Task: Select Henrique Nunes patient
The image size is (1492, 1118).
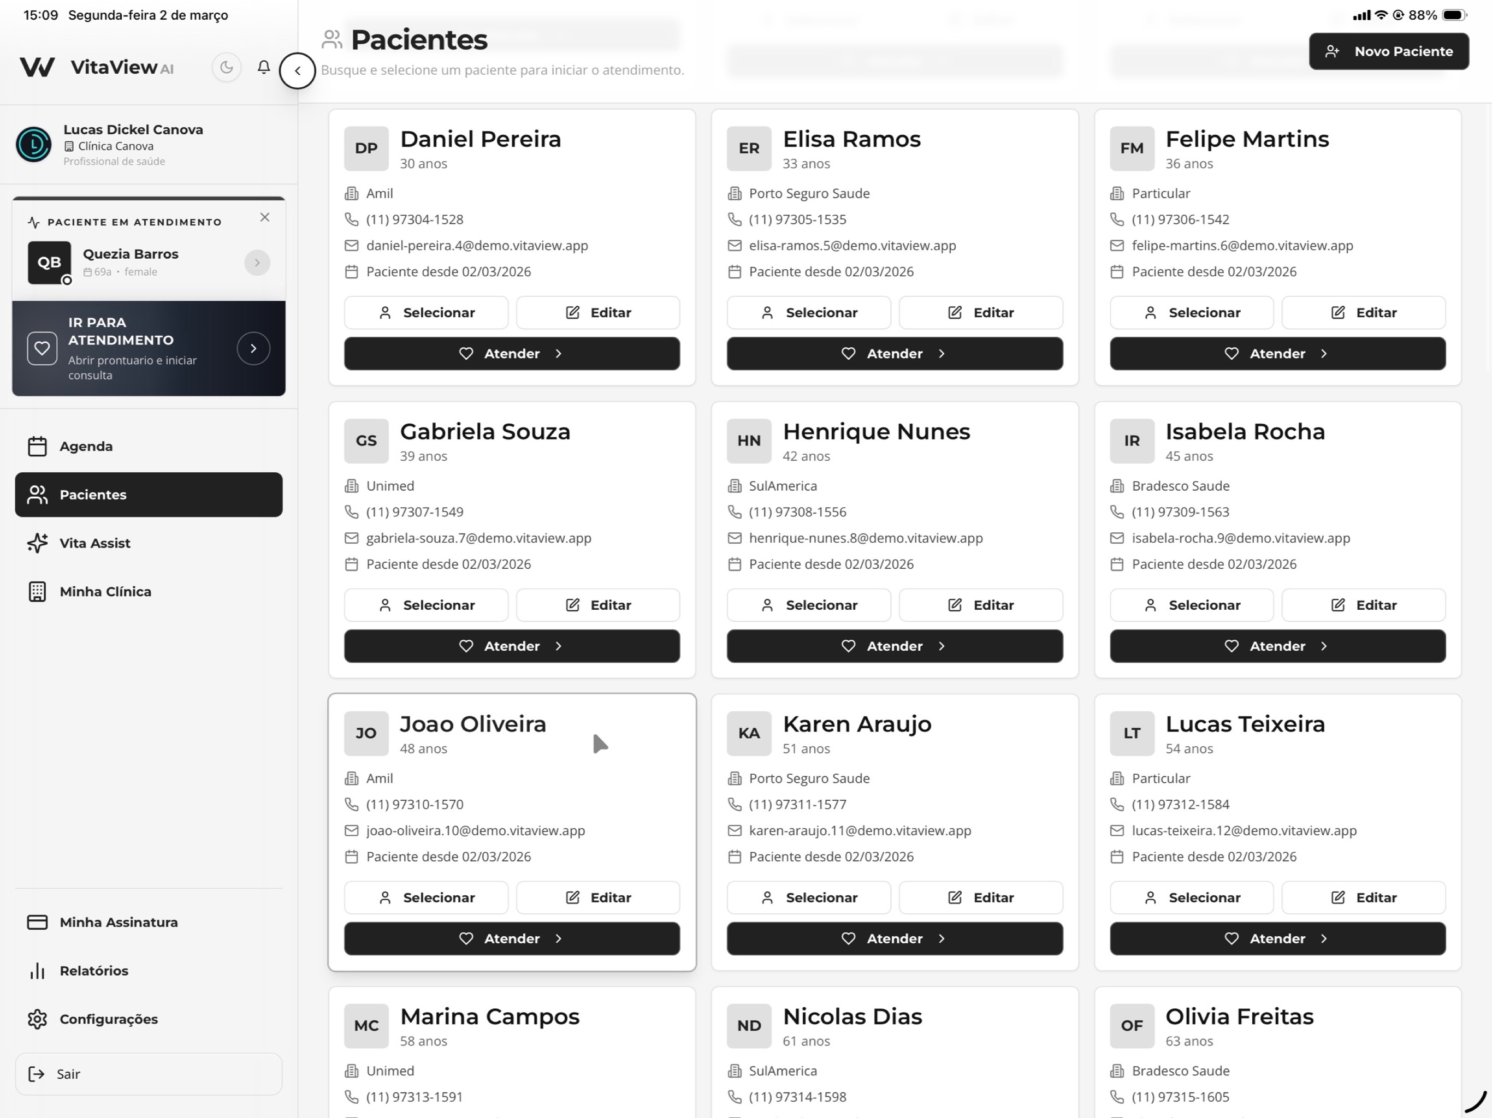Action: pyautogui.click(x=809, y=605)
